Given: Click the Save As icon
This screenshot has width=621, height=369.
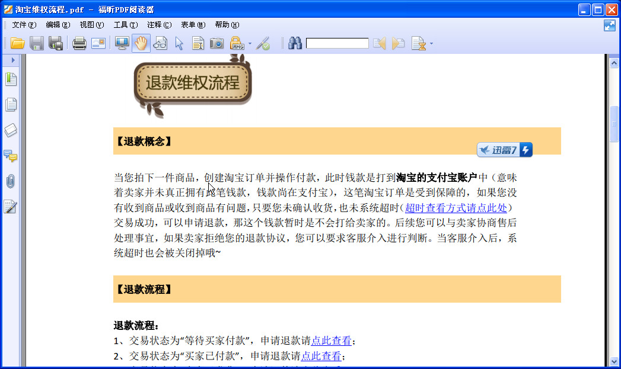Looking at the screenshot, I should click(56, 43).
